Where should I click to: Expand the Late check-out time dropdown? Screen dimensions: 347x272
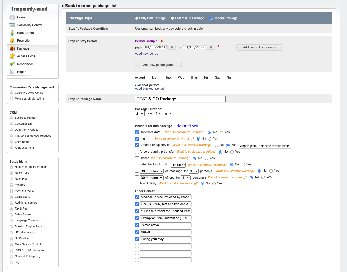pos(178,165)
